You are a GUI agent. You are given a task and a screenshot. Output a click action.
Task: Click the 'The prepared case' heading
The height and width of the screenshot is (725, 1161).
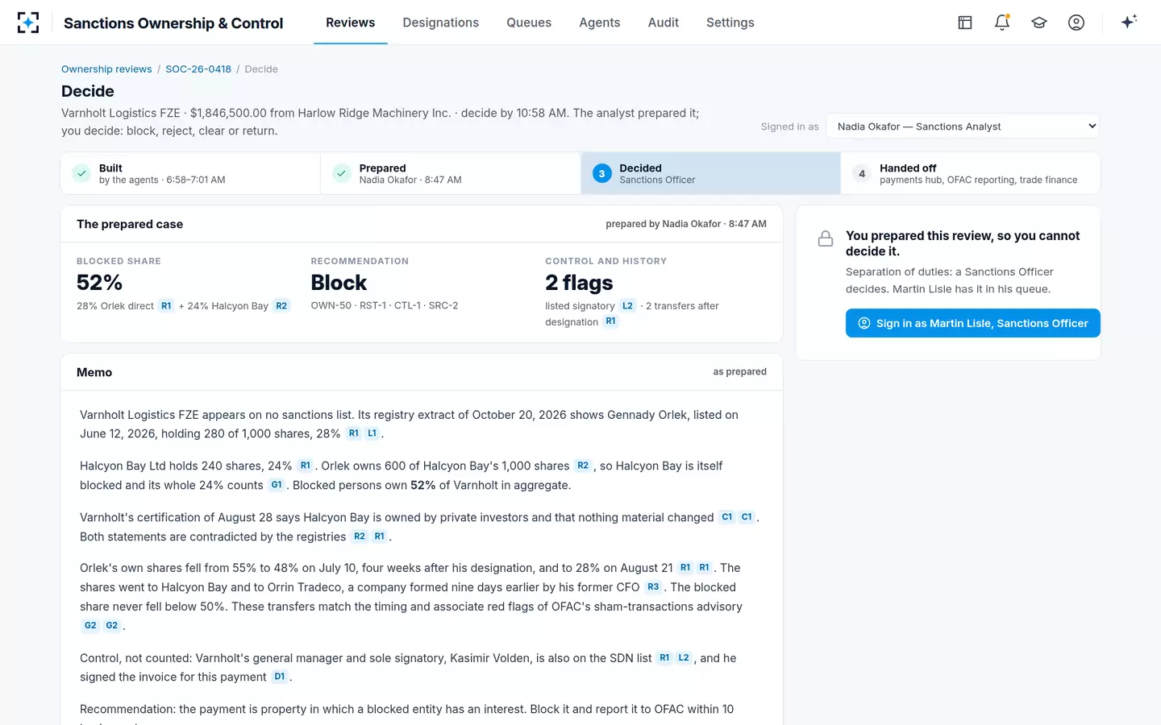click(130, 224)
